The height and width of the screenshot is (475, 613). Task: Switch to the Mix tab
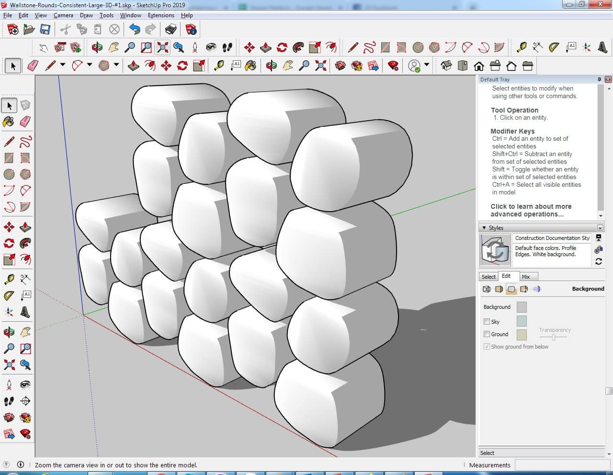point(526,277)
